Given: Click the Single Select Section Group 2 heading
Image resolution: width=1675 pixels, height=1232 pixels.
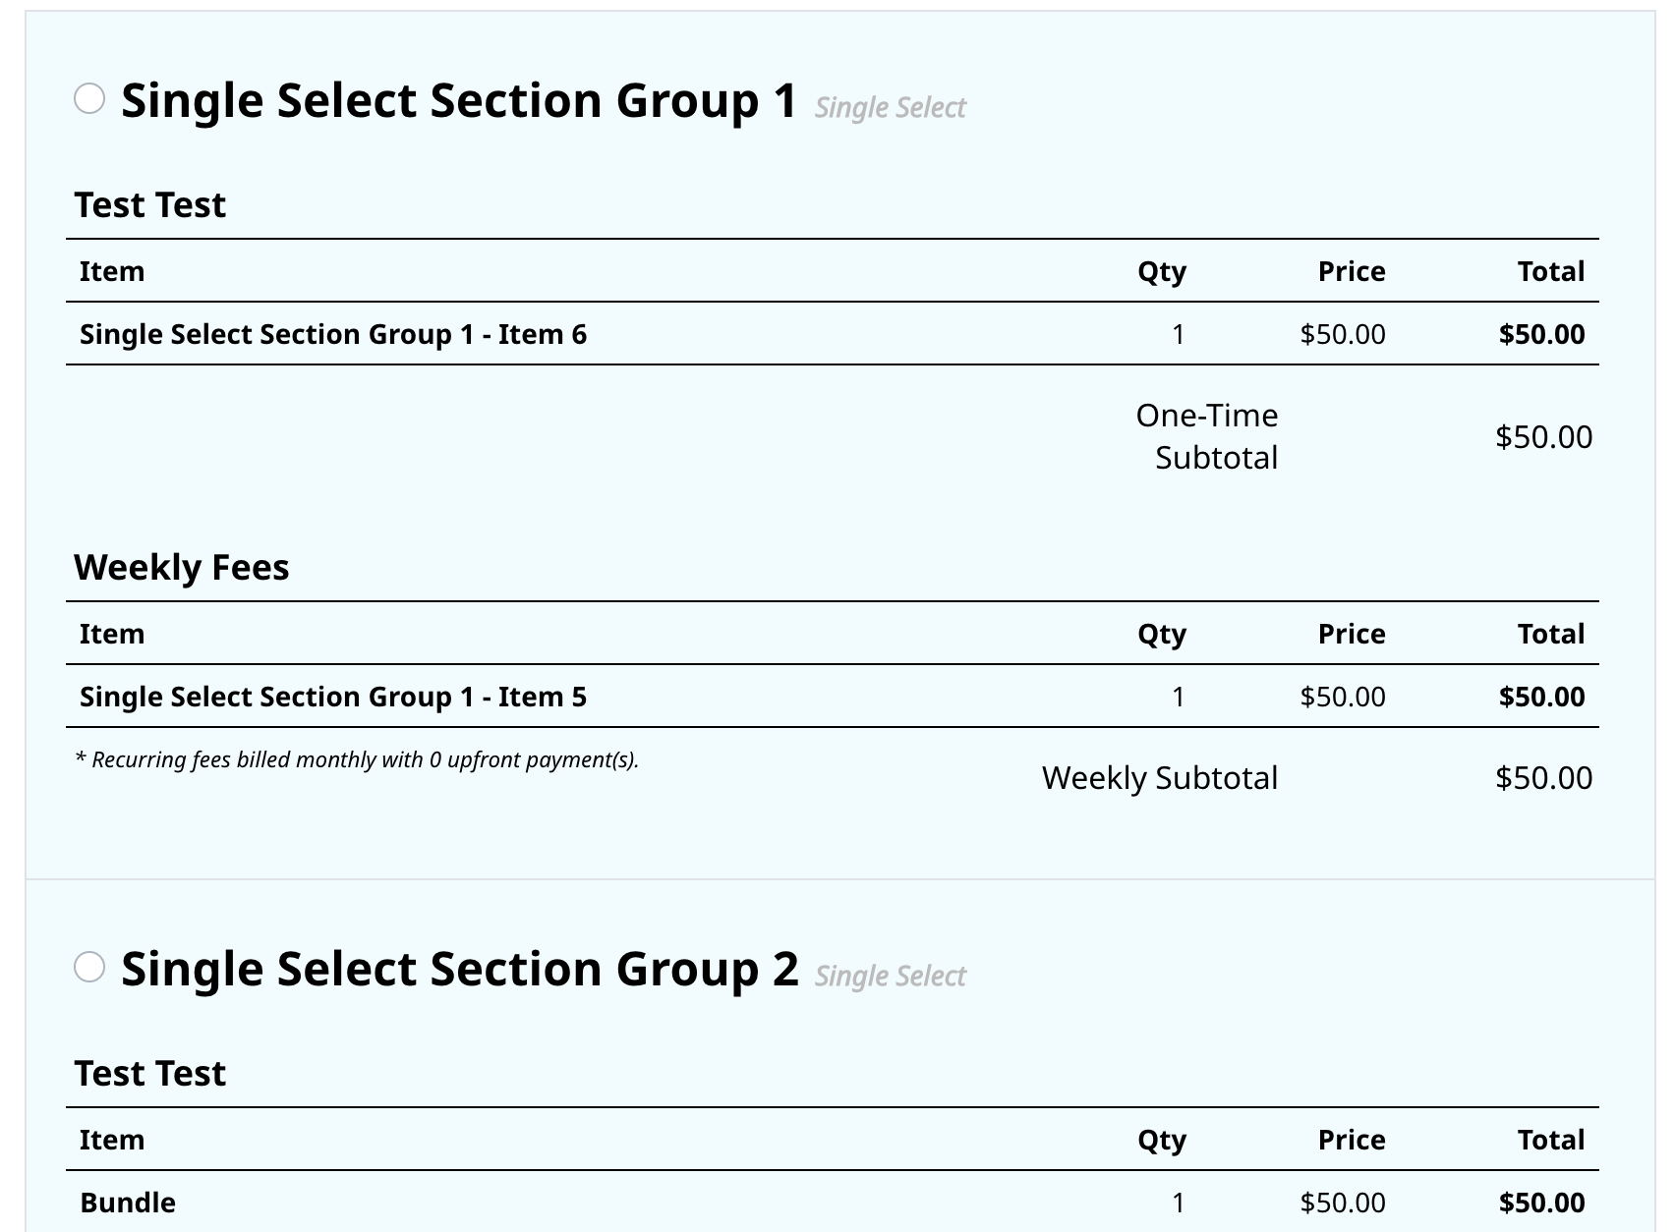Looking at the screenshot, I should click(459, 969).
